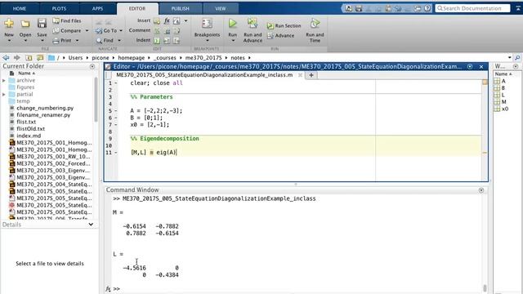
Task: Click the Current Folder vertical scrollbar
Action: 96,100
